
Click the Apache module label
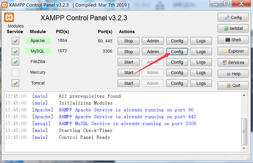(x=38, y=41)
